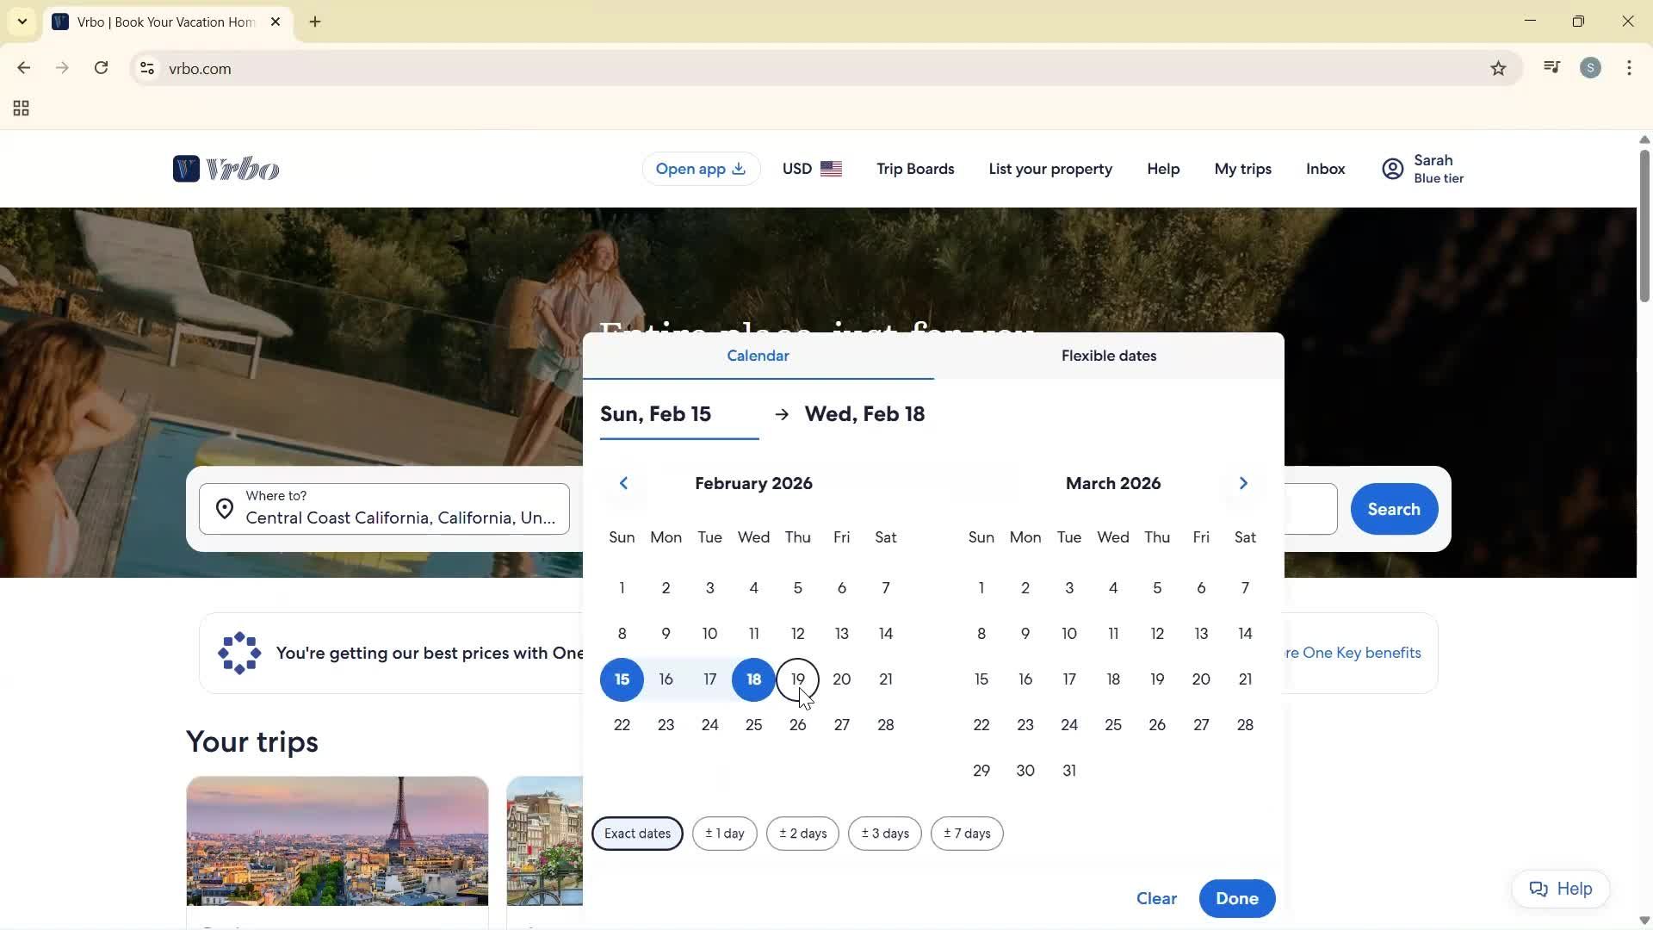Click the Vrbo logo

tap(226, 168)
